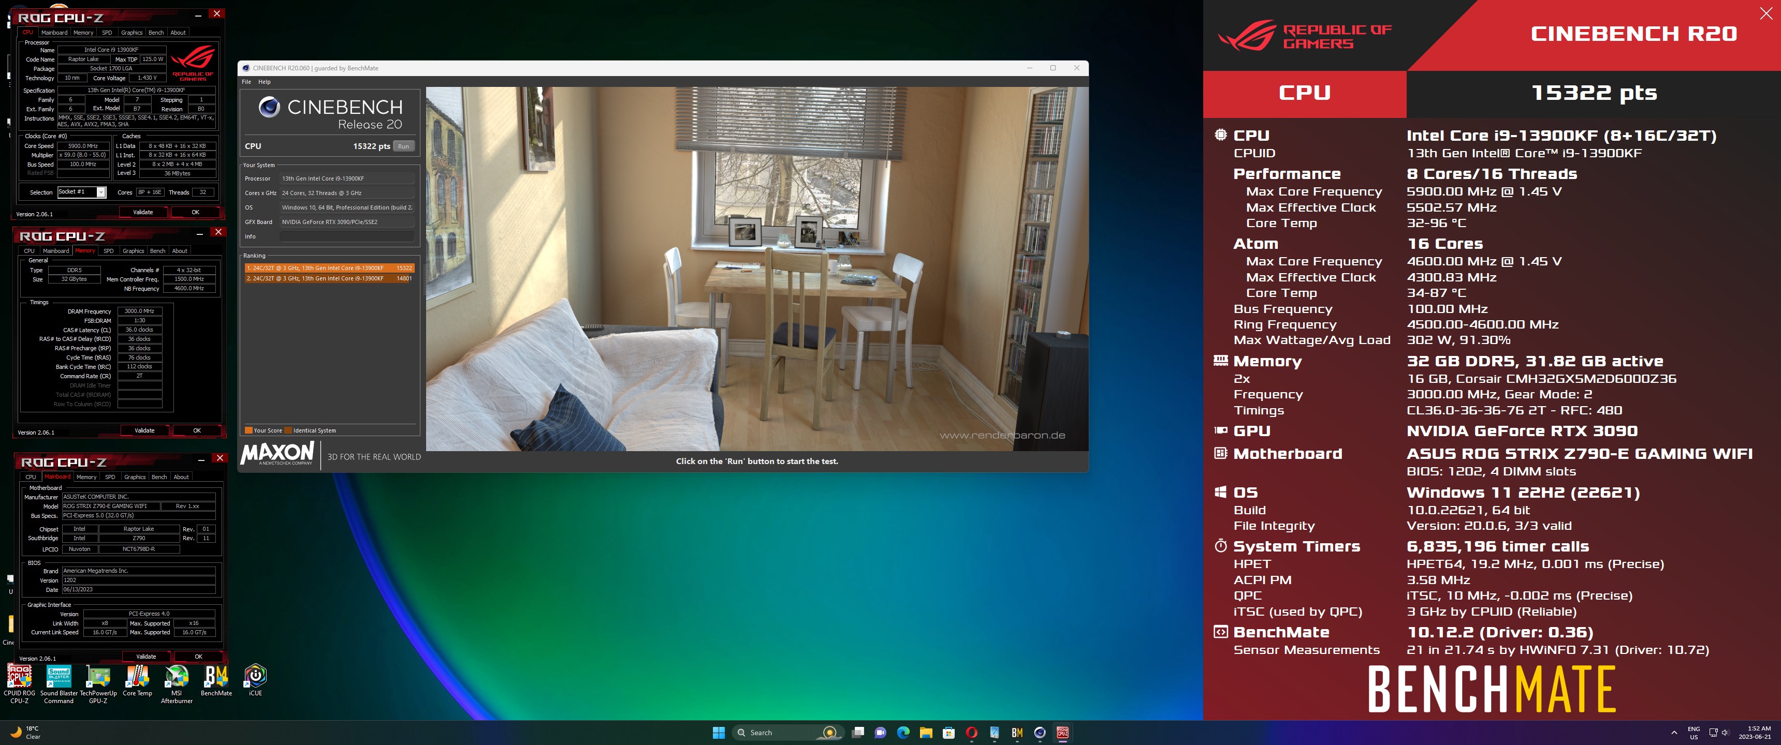
Task: Click the Opera browser taskbar icon
Action: pos(971,733)
